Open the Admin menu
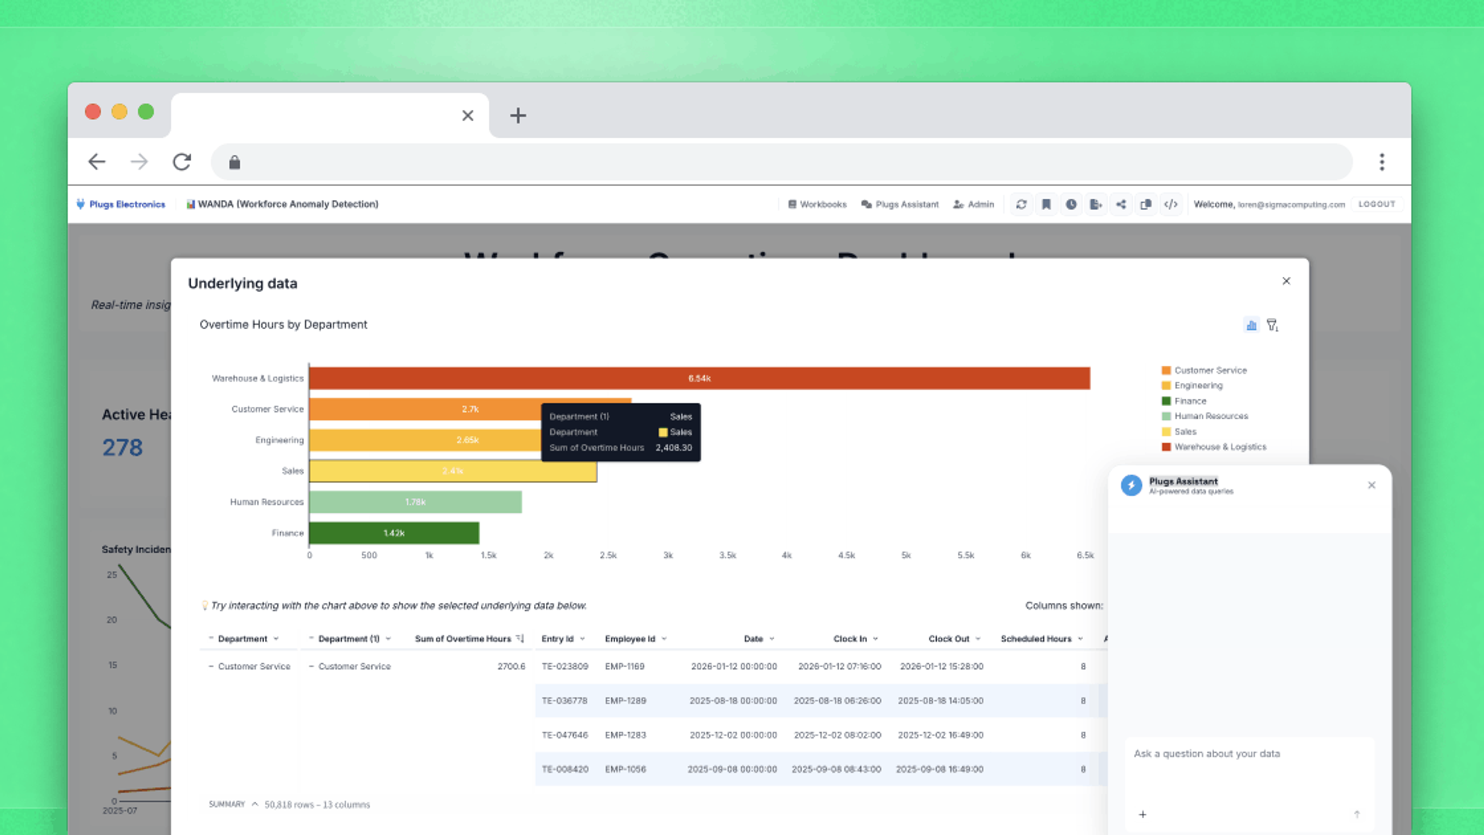Screen dimensions: 1484x835 point(973,204)
